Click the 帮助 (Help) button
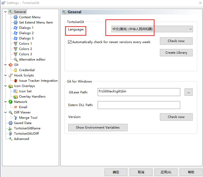The width and height of the screenshot is (203, 177). pos(191,172)
